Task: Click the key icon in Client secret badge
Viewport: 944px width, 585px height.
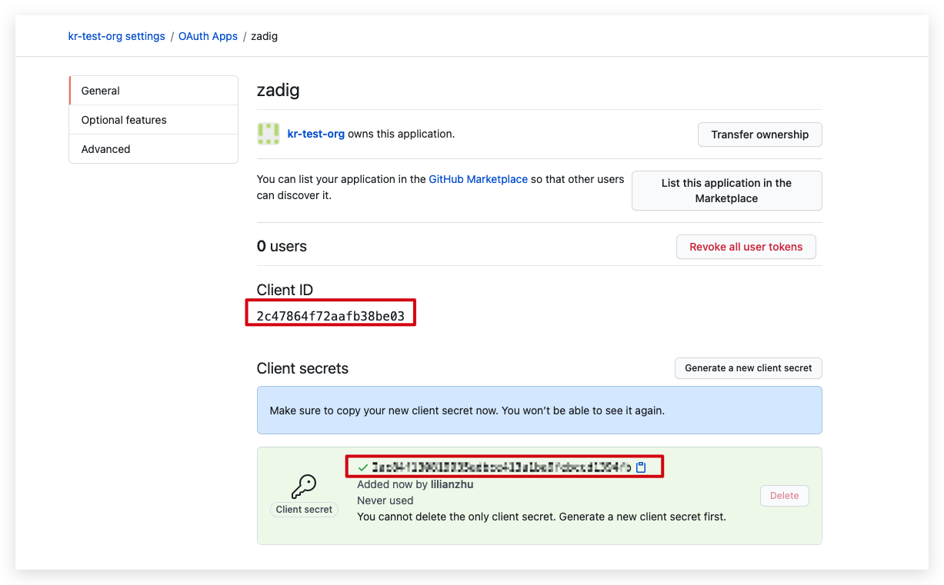Action: tap(304, 486)
